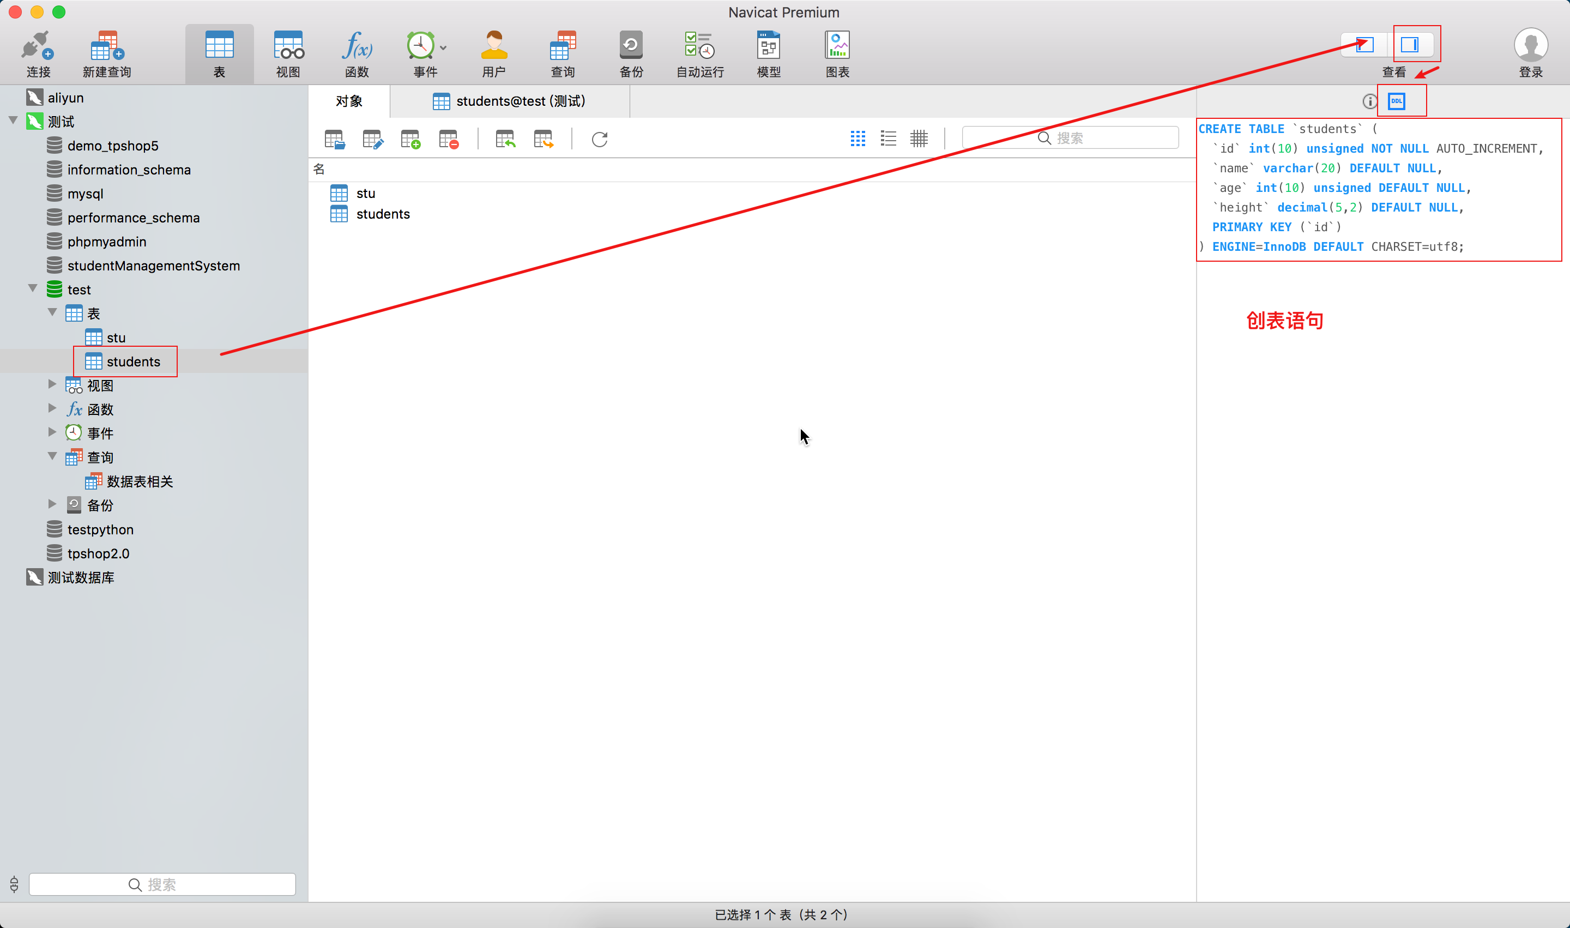The width and height of the screenshot is (1570, 928).
Task: Select the DDL view button
Action: tap(1396, 101)
